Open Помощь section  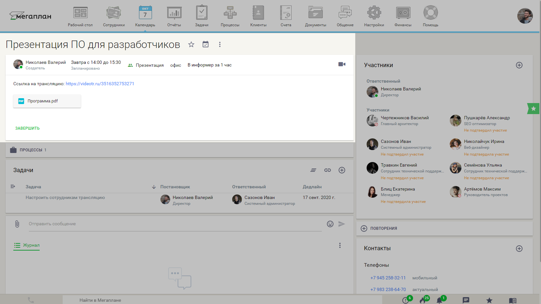(x=430, y=16)
